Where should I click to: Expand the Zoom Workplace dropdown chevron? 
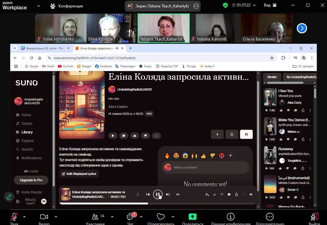click(39, 6)
